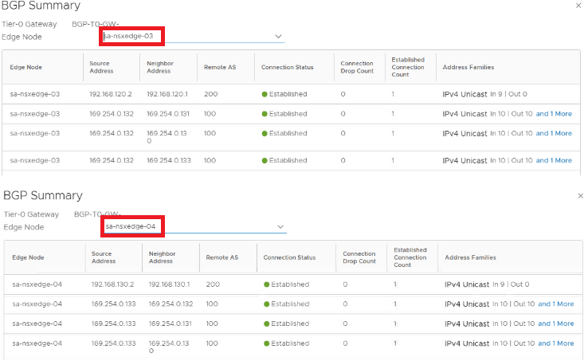The width and height of the screenshot is (584, 361).
Task: Sort by Connection Status header in lower table
Action: pyautogui.click(x=289, y=257)
